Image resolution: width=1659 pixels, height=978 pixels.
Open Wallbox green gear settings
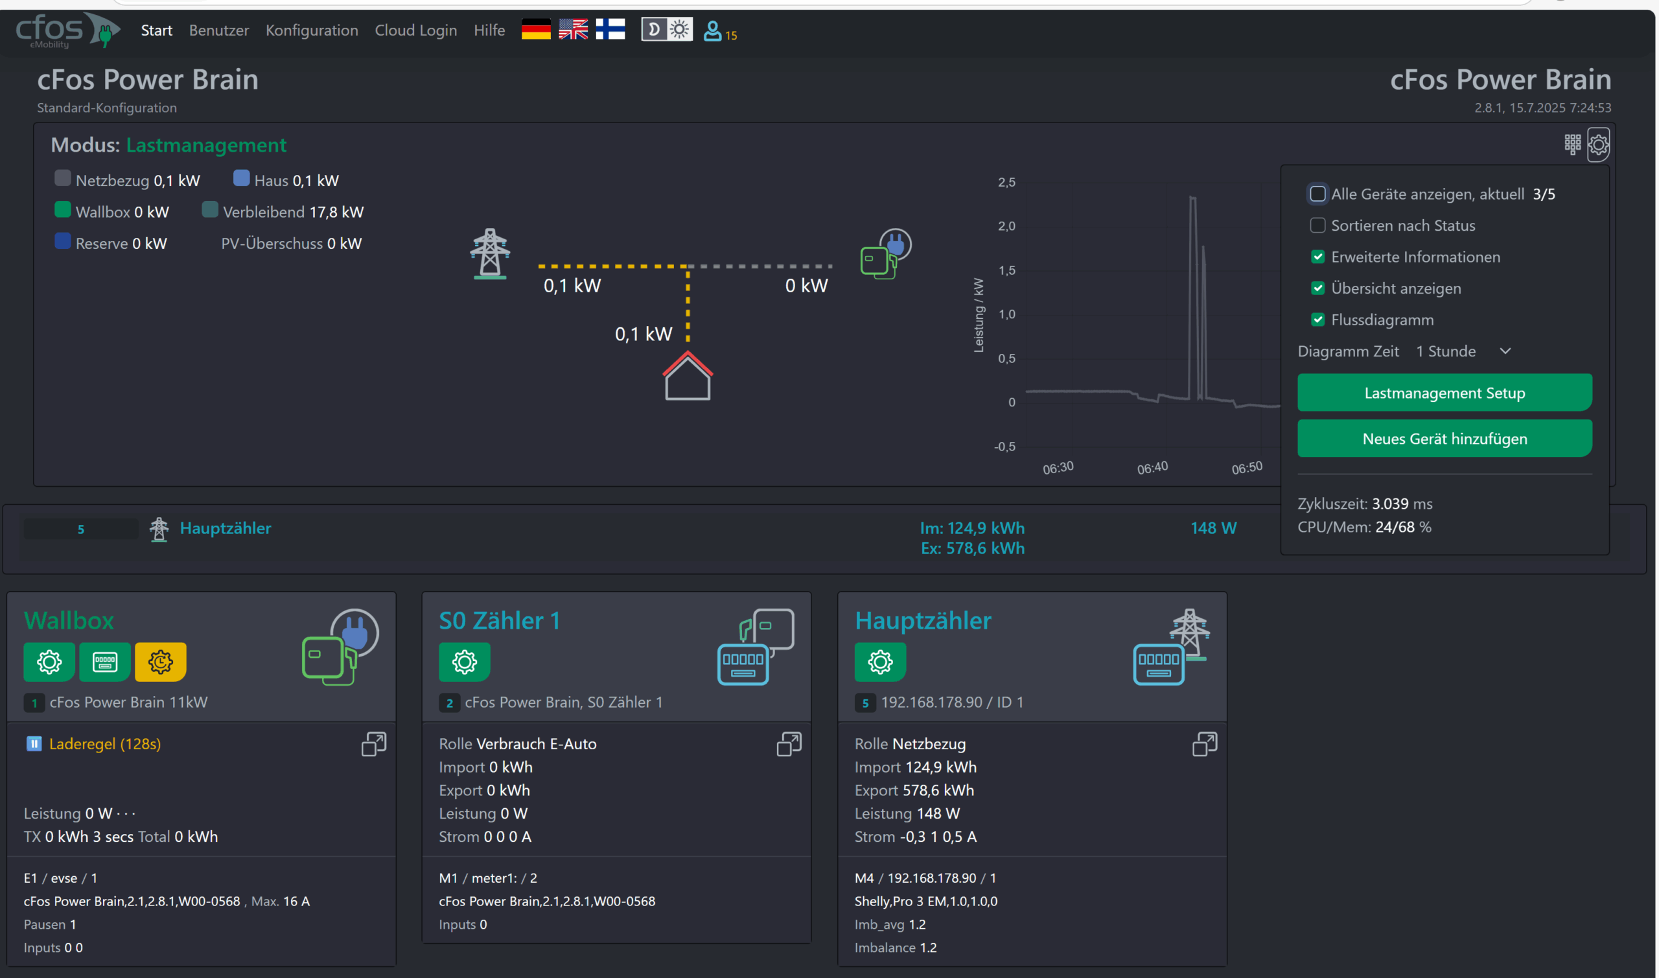[49, 662]
